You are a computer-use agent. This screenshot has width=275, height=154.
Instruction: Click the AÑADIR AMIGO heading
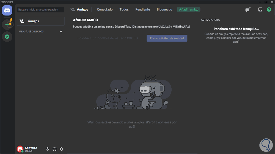(x=86, y=20)
